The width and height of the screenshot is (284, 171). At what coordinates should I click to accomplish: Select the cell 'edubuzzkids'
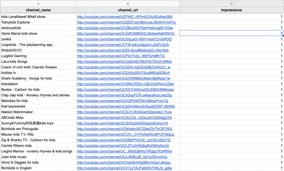[38, 28]
